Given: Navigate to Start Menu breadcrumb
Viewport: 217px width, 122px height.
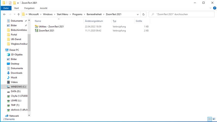Looking at the screenshot, I should (x=62, y=14).
